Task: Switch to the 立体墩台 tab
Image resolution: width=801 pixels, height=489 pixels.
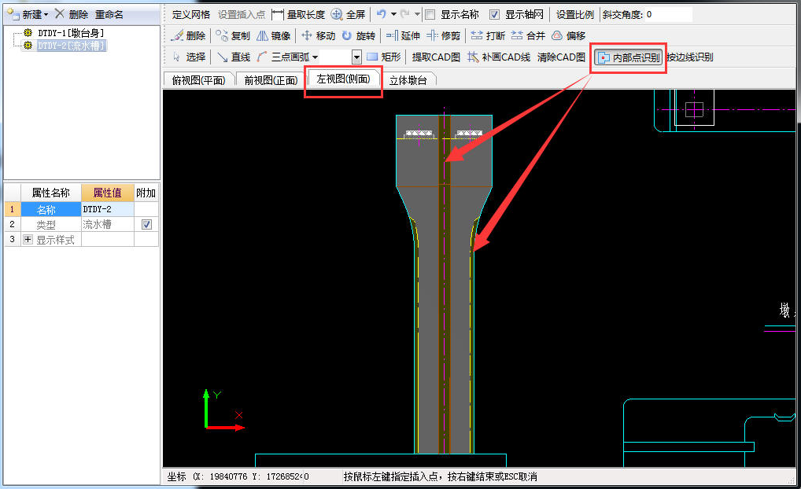Action: pos(408,80)
